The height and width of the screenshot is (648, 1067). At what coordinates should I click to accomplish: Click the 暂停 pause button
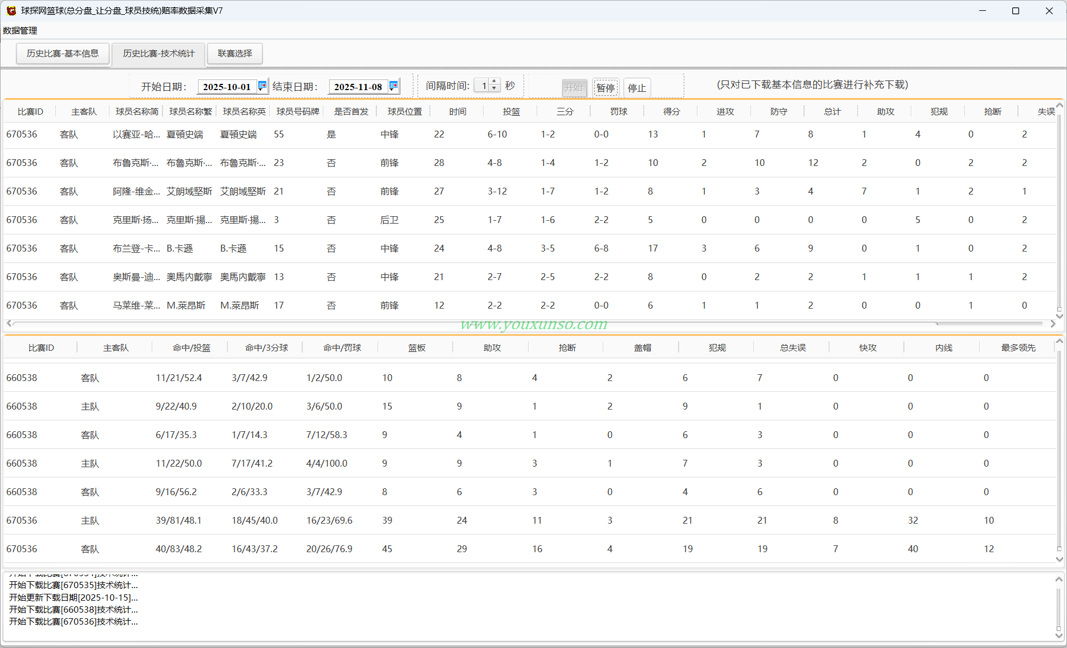click(606, 88)
